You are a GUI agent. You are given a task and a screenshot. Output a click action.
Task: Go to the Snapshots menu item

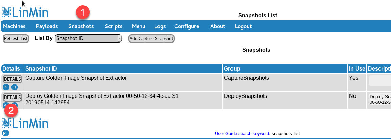(81, 26)
